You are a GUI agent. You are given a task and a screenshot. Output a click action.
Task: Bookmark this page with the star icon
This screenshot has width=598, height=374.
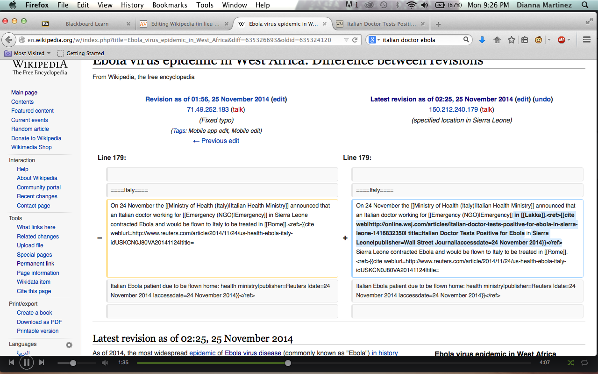(511, 40)
